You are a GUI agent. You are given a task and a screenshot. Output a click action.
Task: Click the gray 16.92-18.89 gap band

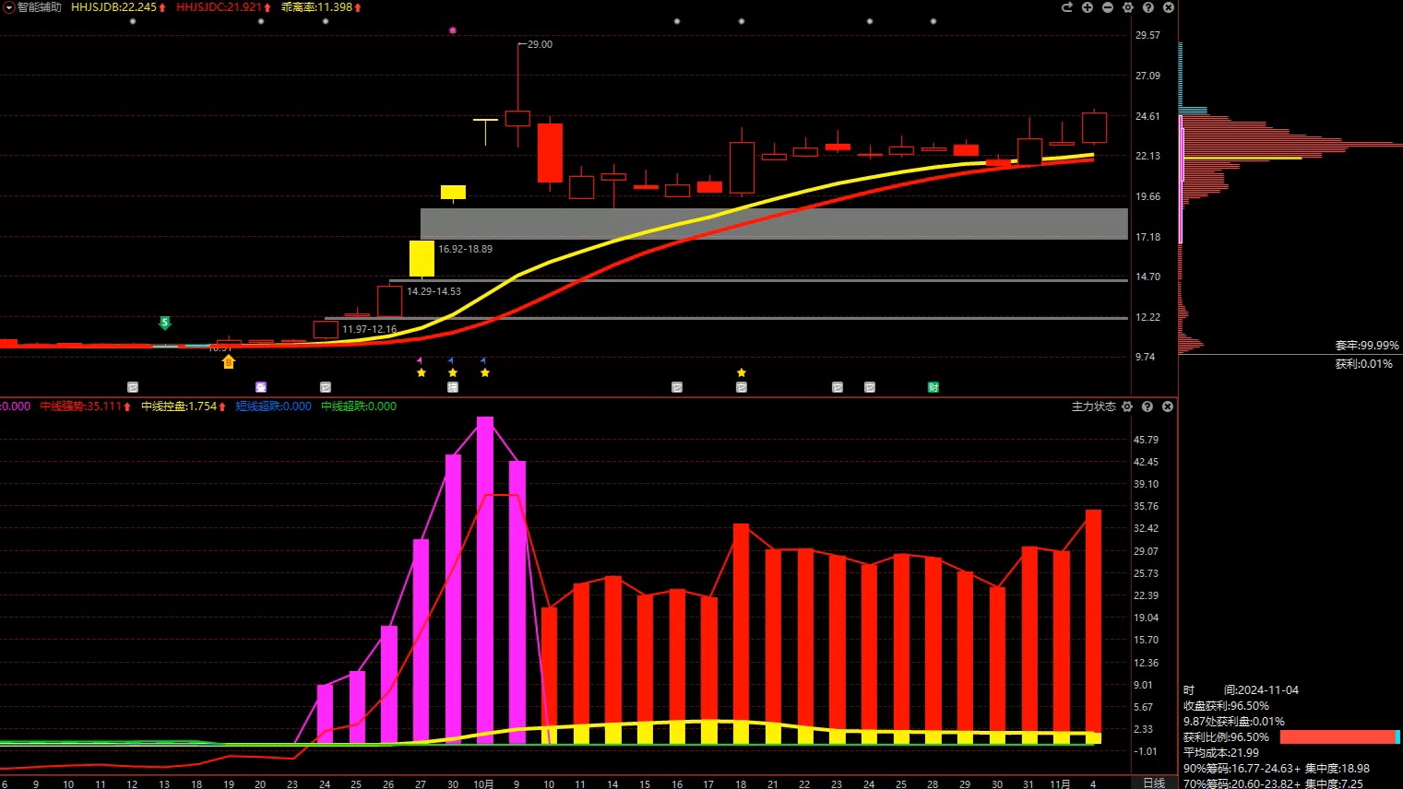point(774,224)
